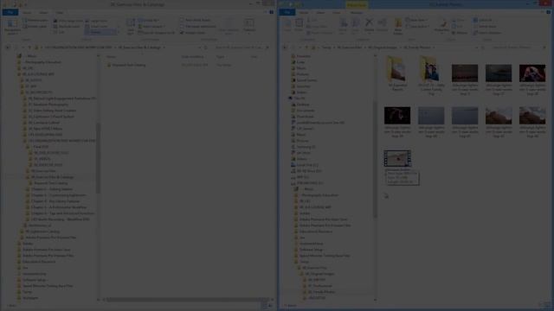Go back using left window back arrow
554x311 pixels.
[8, 48]
